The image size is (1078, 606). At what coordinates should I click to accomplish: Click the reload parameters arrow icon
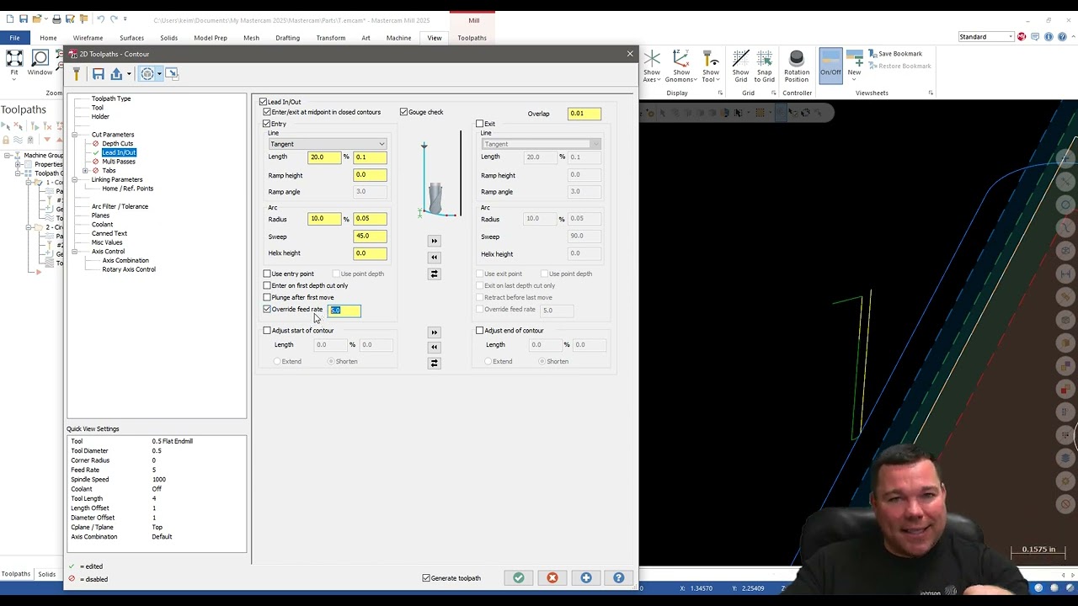[116, 74]
